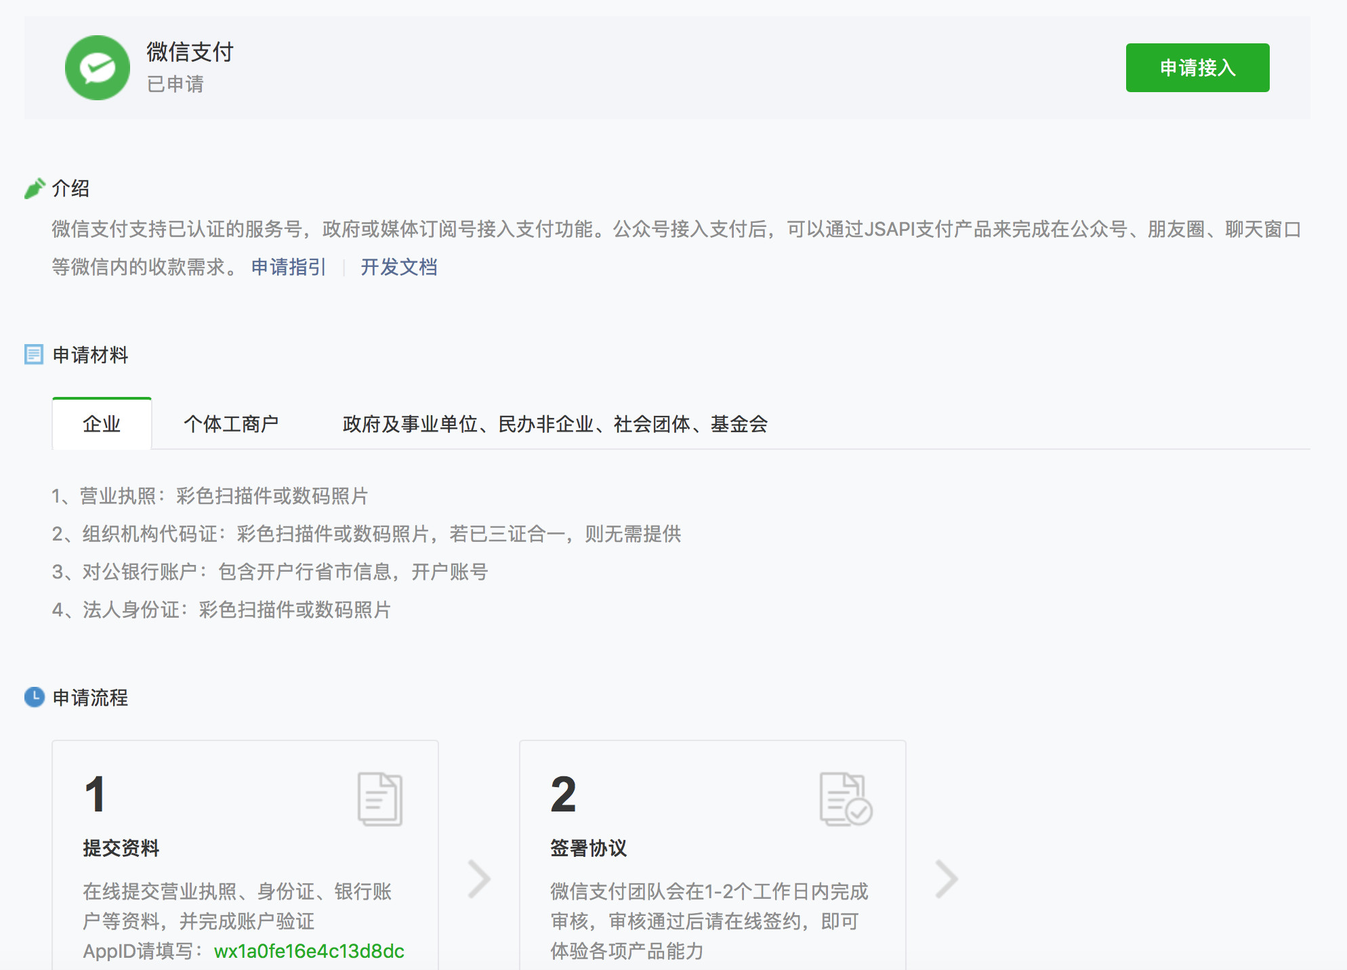Click the 3、对公银行账户 requirement line
This screenshot has height=970, width=1347.
(x=270, y=572)
